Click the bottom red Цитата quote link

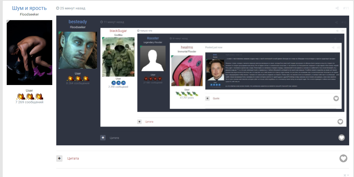tap(73, 158)
